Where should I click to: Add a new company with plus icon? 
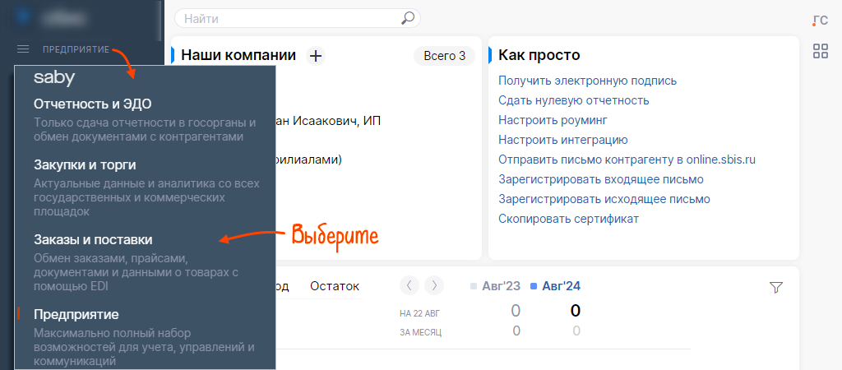[x=316, y=56]
